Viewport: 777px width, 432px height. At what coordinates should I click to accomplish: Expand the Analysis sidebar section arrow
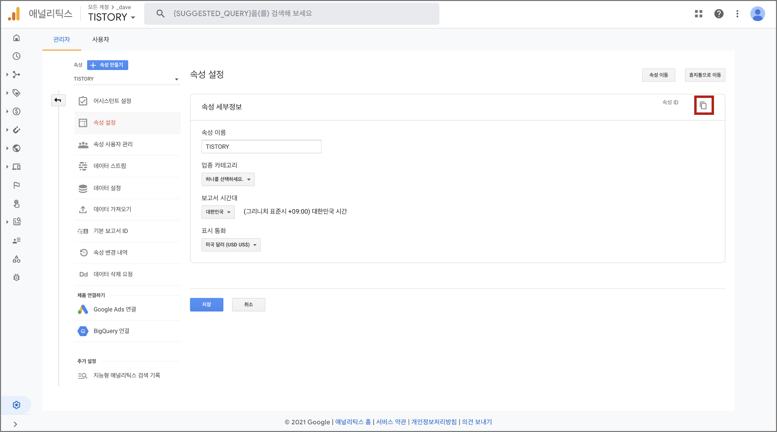(x=7, y=222)
